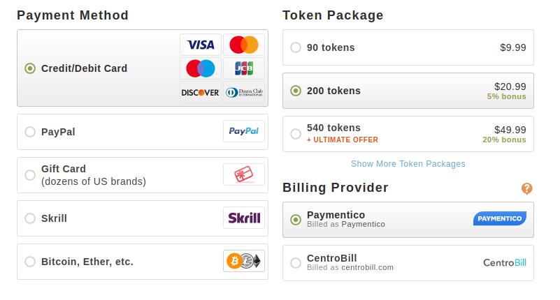Click the Bitcoin and Ether coins icon
560x300 pixels.
click(244, 261)
